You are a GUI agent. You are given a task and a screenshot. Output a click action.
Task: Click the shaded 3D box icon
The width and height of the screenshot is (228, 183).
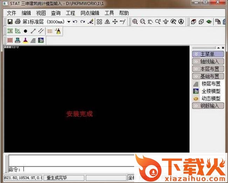(194, 22)
